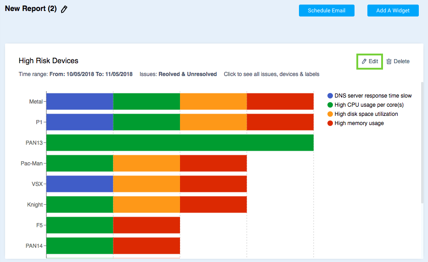
Task: Select the blue segment of the Metal bar
Action: pos(79,101)
